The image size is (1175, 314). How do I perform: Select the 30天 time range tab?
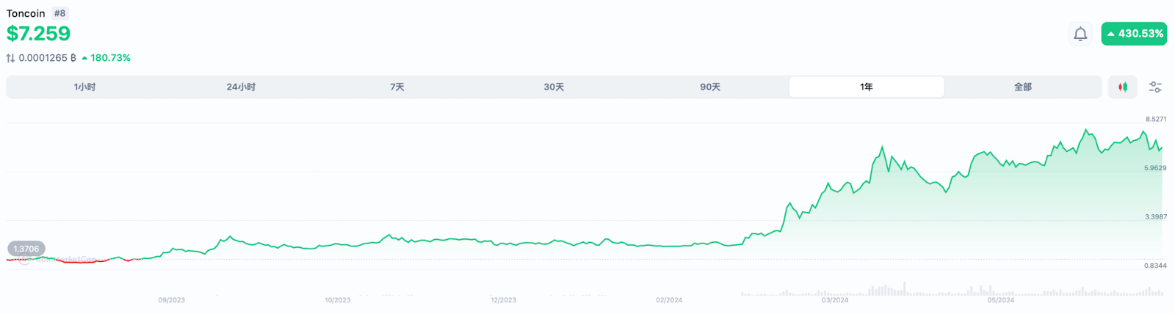[554, 87]
